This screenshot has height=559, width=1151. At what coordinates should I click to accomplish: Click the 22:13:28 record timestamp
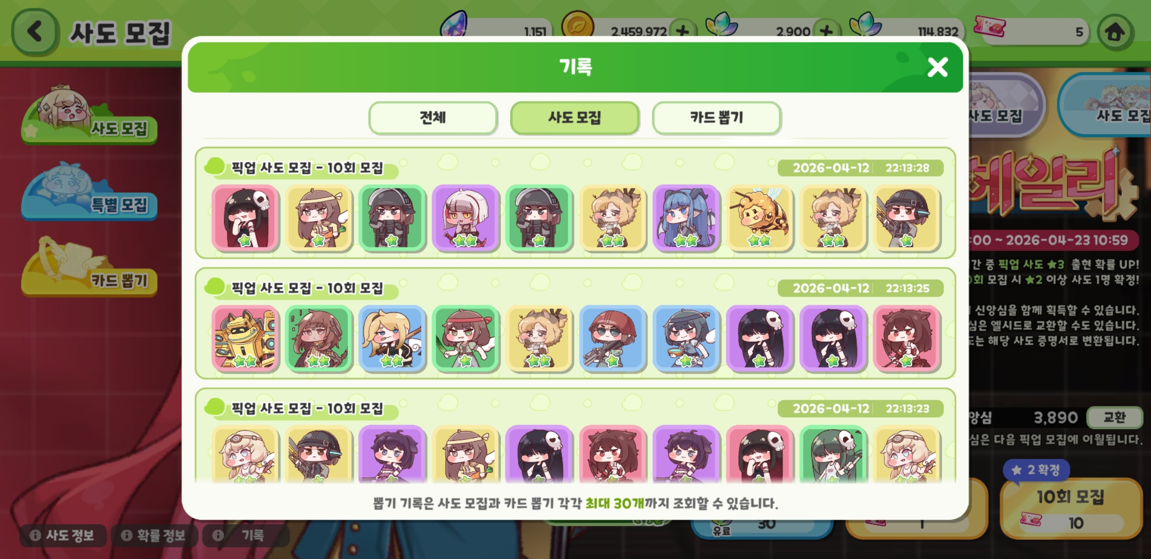click(x=907, y=168)
